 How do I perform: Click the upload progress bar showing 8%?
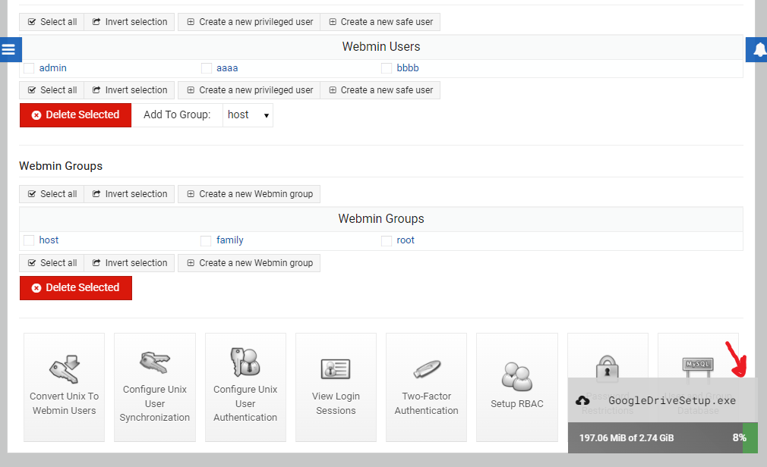663,437
